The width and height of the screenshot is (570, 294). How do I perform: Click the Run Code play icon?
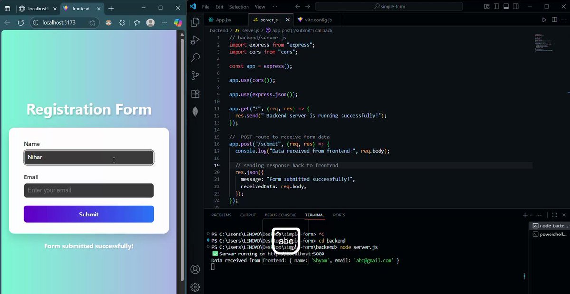(x=544, y=20)
